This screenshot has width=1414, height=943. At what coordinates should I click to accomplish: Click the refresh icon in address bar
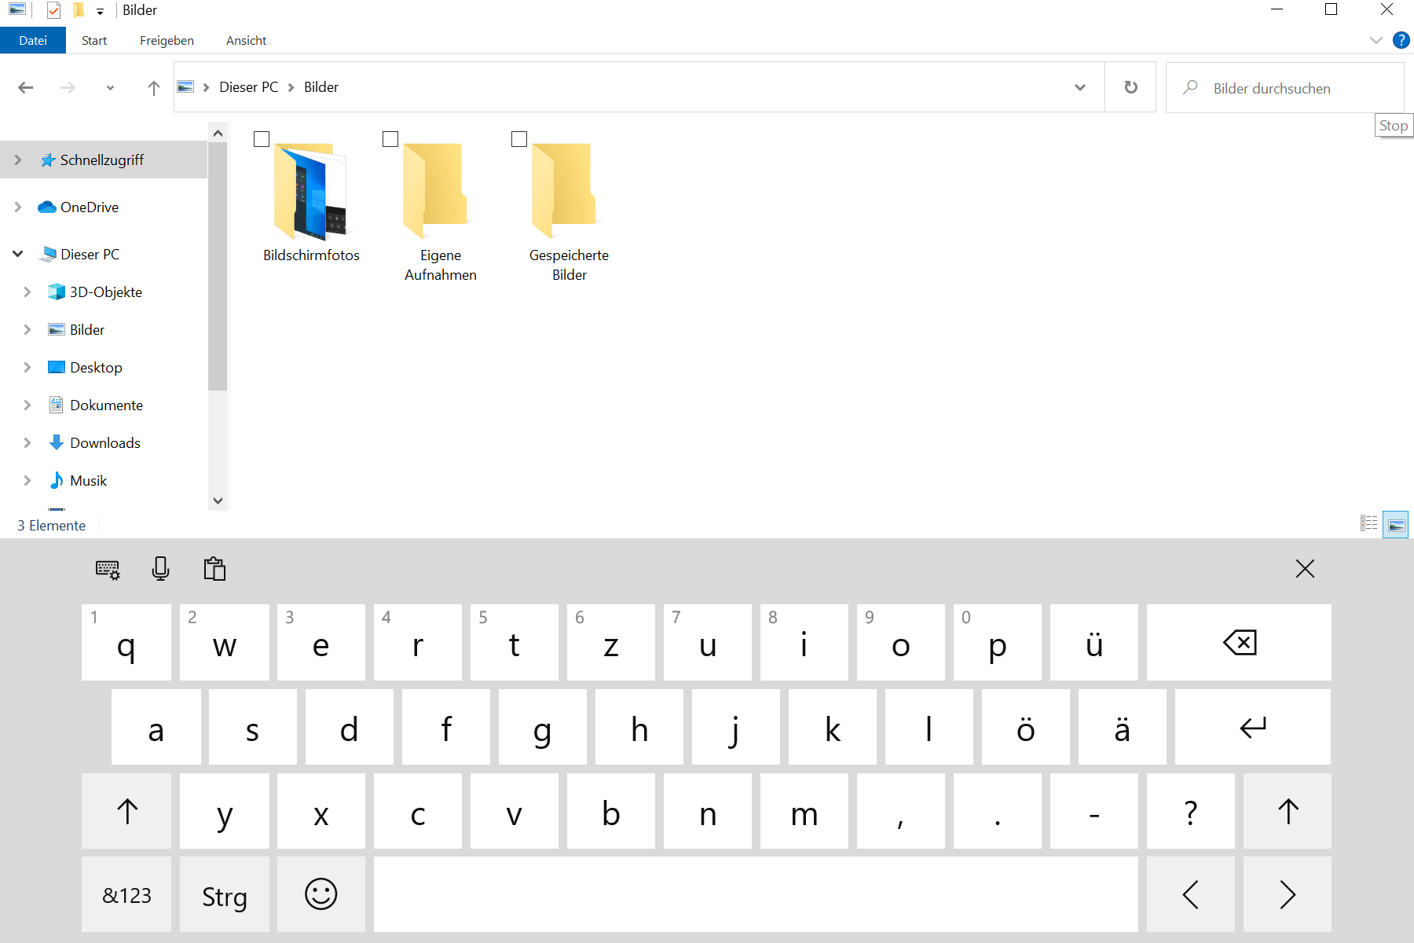[x=1130, y=87]
